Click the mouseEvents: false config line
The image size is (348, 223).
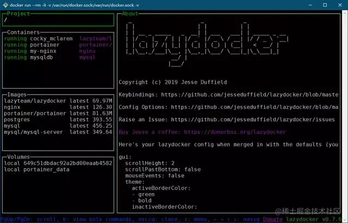point(154,176)
